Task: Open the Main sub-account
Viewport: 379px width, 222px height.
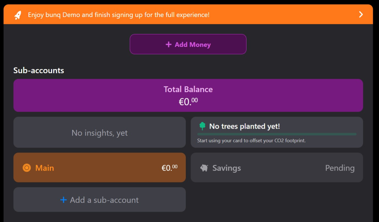Action: [x=99, y=168]
